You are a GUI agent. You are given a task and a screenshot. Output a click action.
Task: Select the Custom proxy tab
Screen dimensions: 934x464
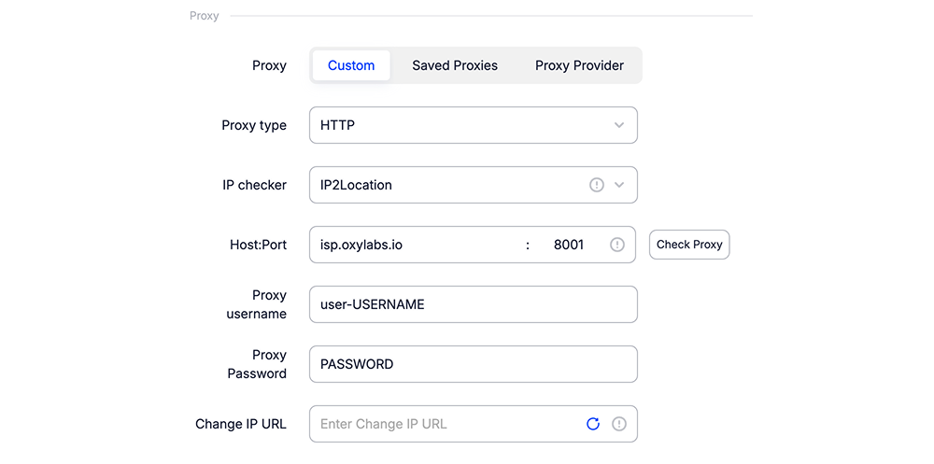click(351, 65)
